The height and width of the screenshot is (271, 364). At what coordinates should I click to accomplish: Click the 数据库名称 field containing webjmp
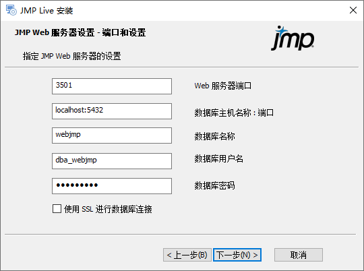pyautogui.click(x=112, y=135)
